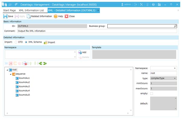Click the red delete node icon above tree
Screen dimensions: 182x119
click(x=25, y=63)
